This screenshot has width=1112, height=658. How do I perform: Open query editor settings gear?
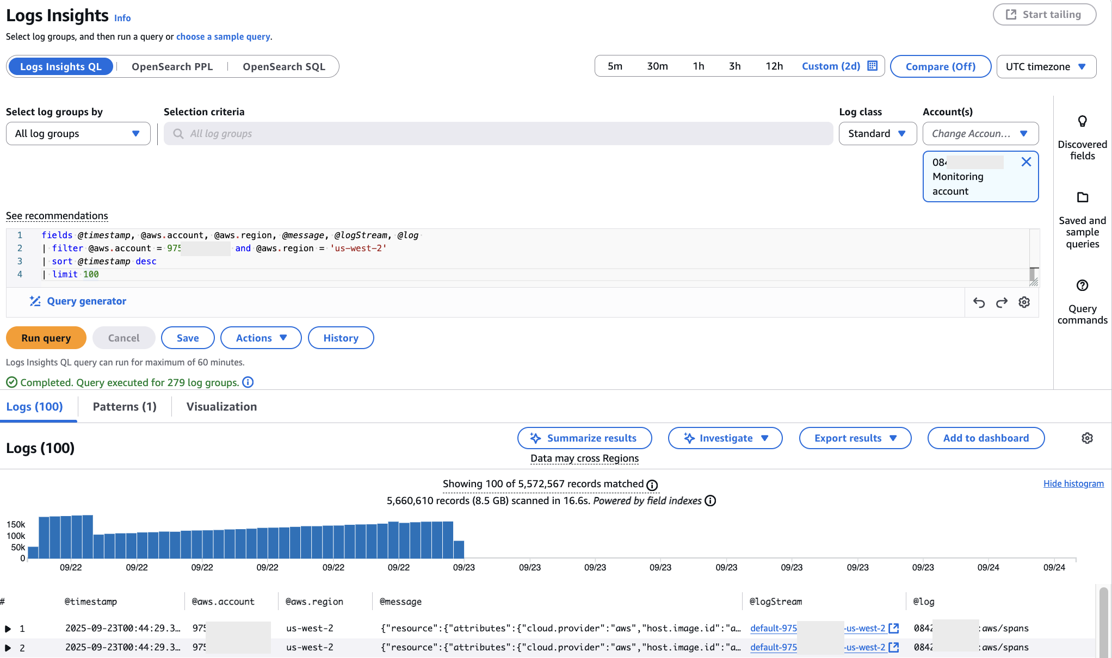[1024, 302]
